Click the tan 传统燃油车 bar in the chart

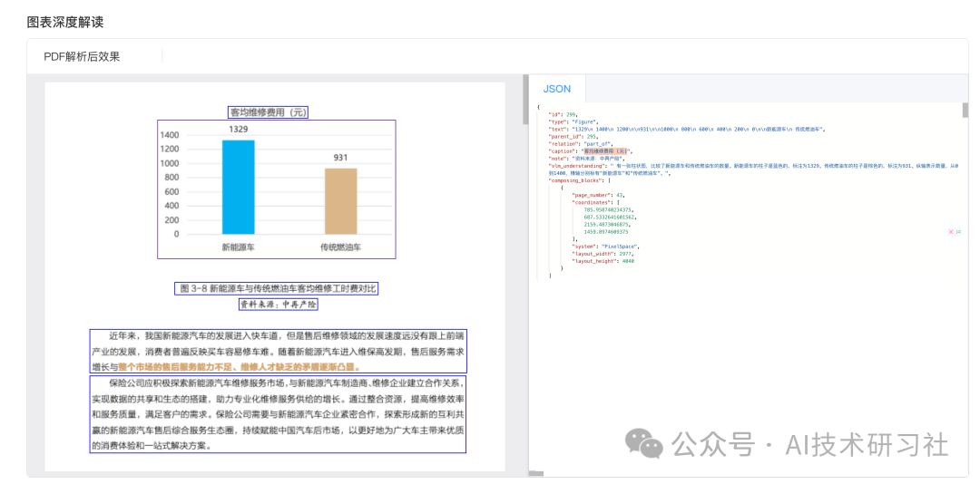click(x=340, y=201)
